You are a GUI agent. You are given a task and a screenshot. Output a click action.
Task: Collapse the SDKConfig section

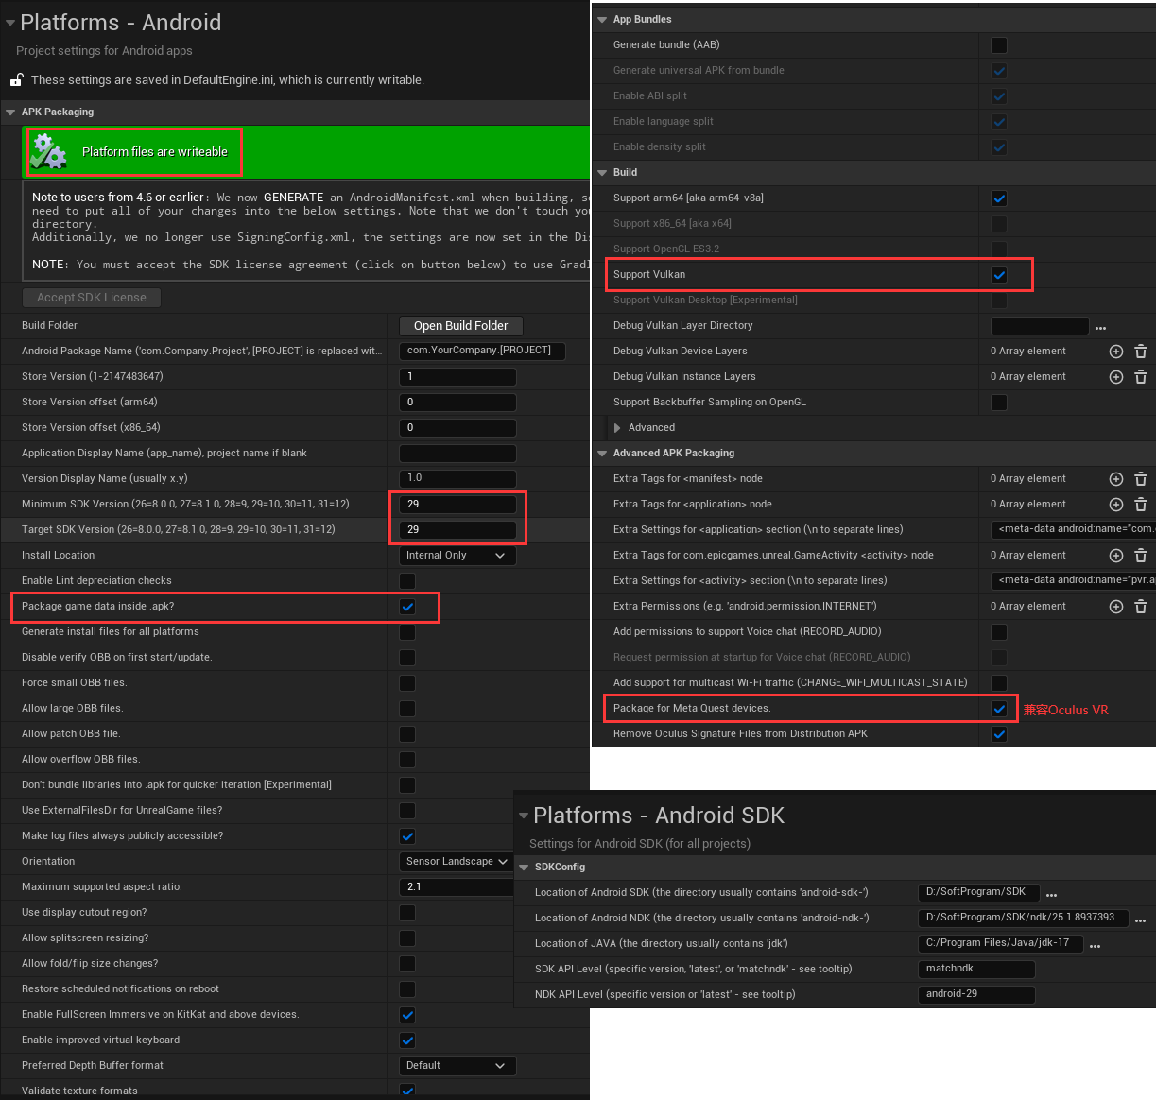[x=524, y=868]
